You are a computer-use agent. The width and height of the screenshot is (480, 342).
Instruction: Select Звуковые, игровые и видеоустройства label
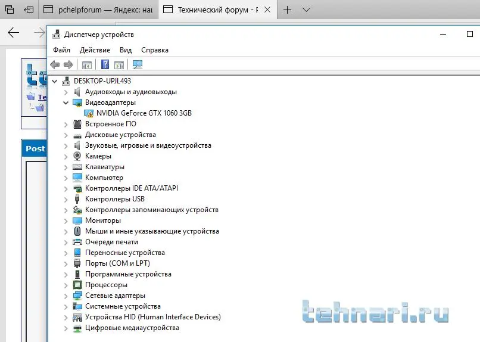tap(148, 145)
